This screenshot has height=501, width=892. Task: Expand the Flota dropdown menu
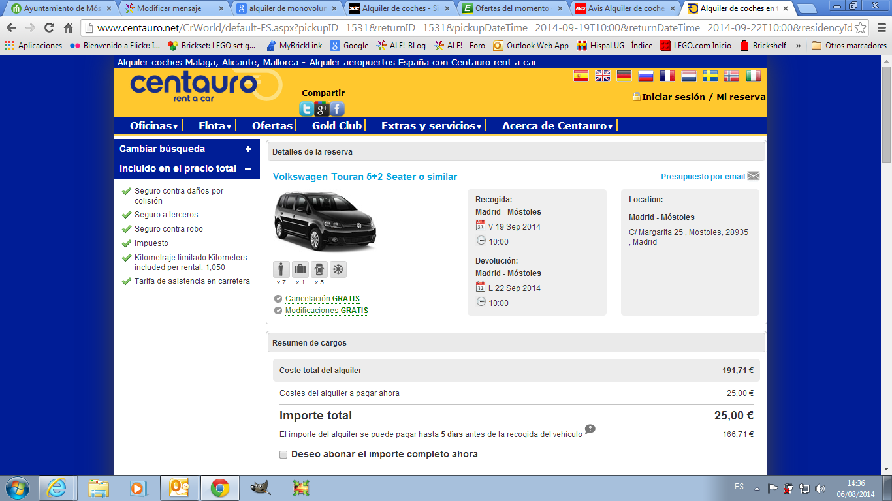pos(215,126)
